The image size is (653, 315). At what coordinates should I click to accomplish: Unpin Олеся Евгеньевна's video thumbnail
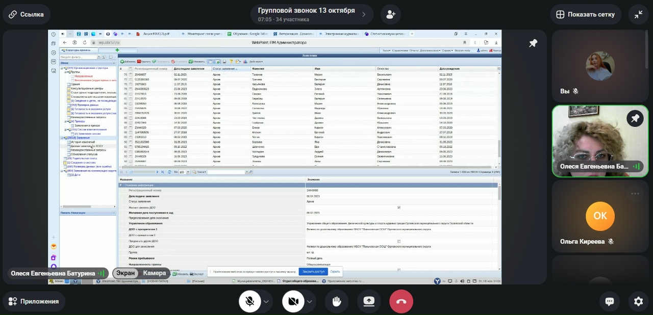[x=635, y=119]
